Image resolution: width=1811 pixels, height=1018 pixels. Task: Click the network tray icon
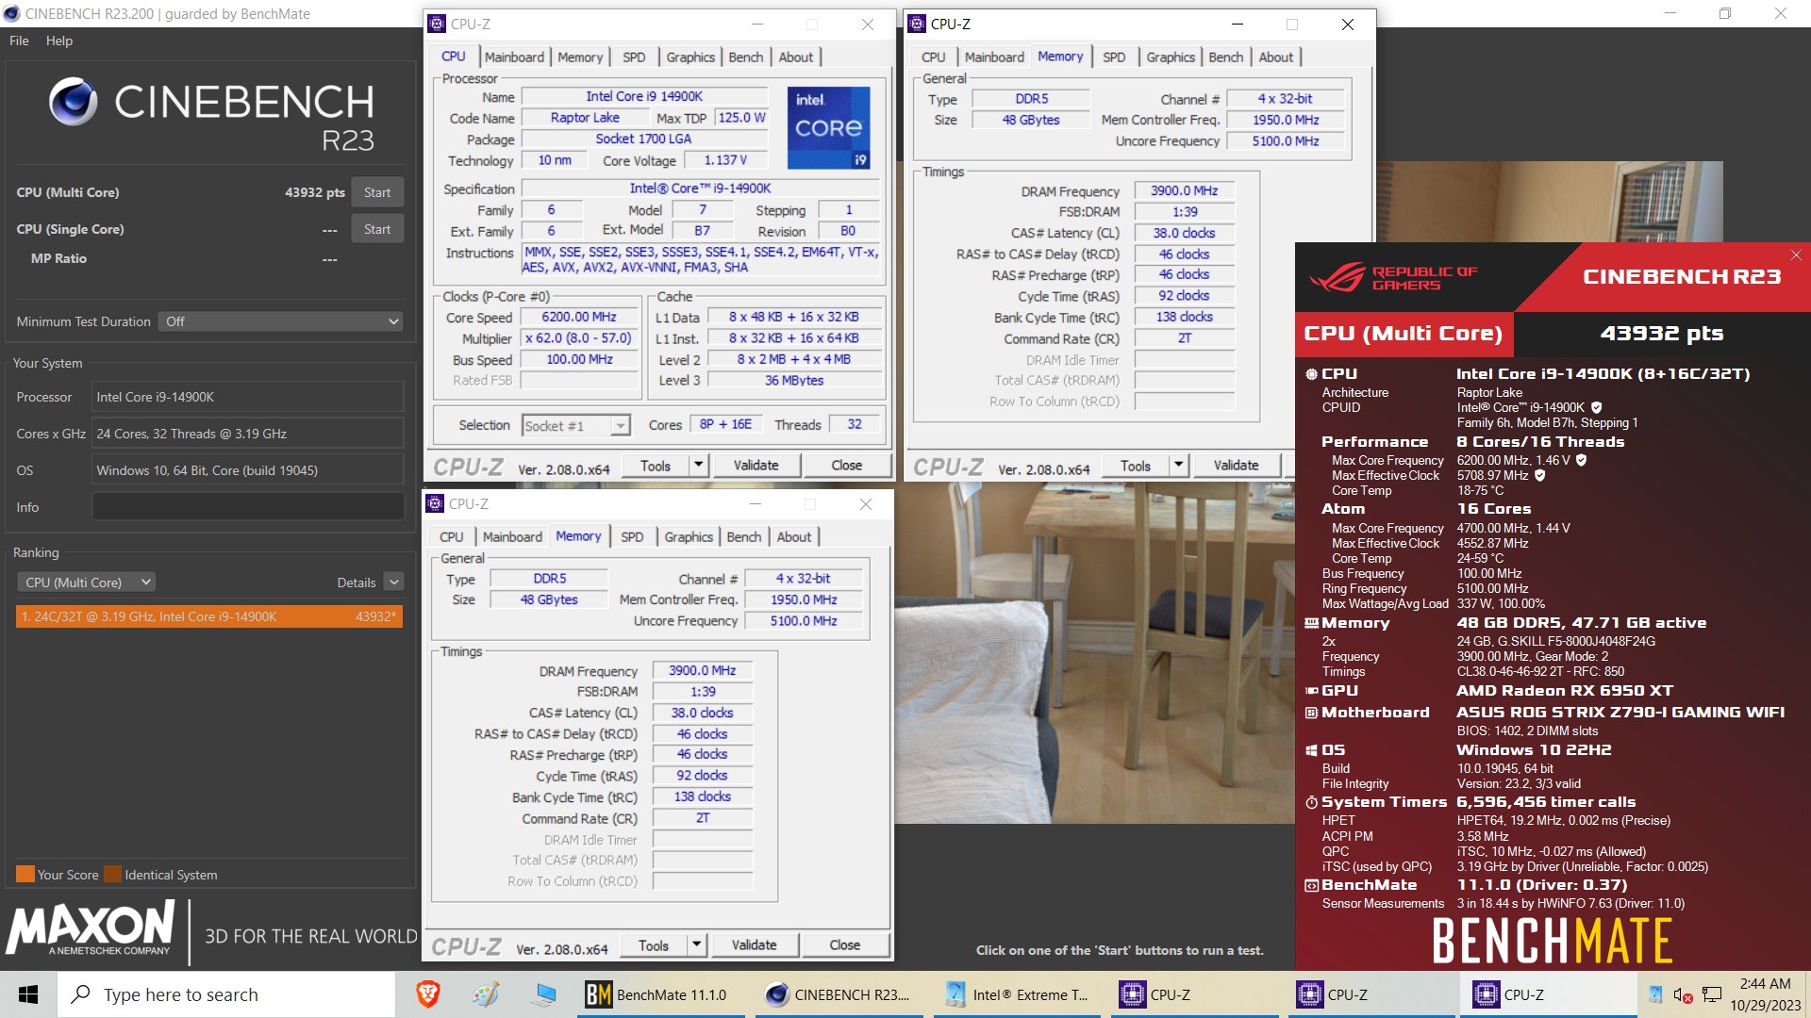[1713, 994]
